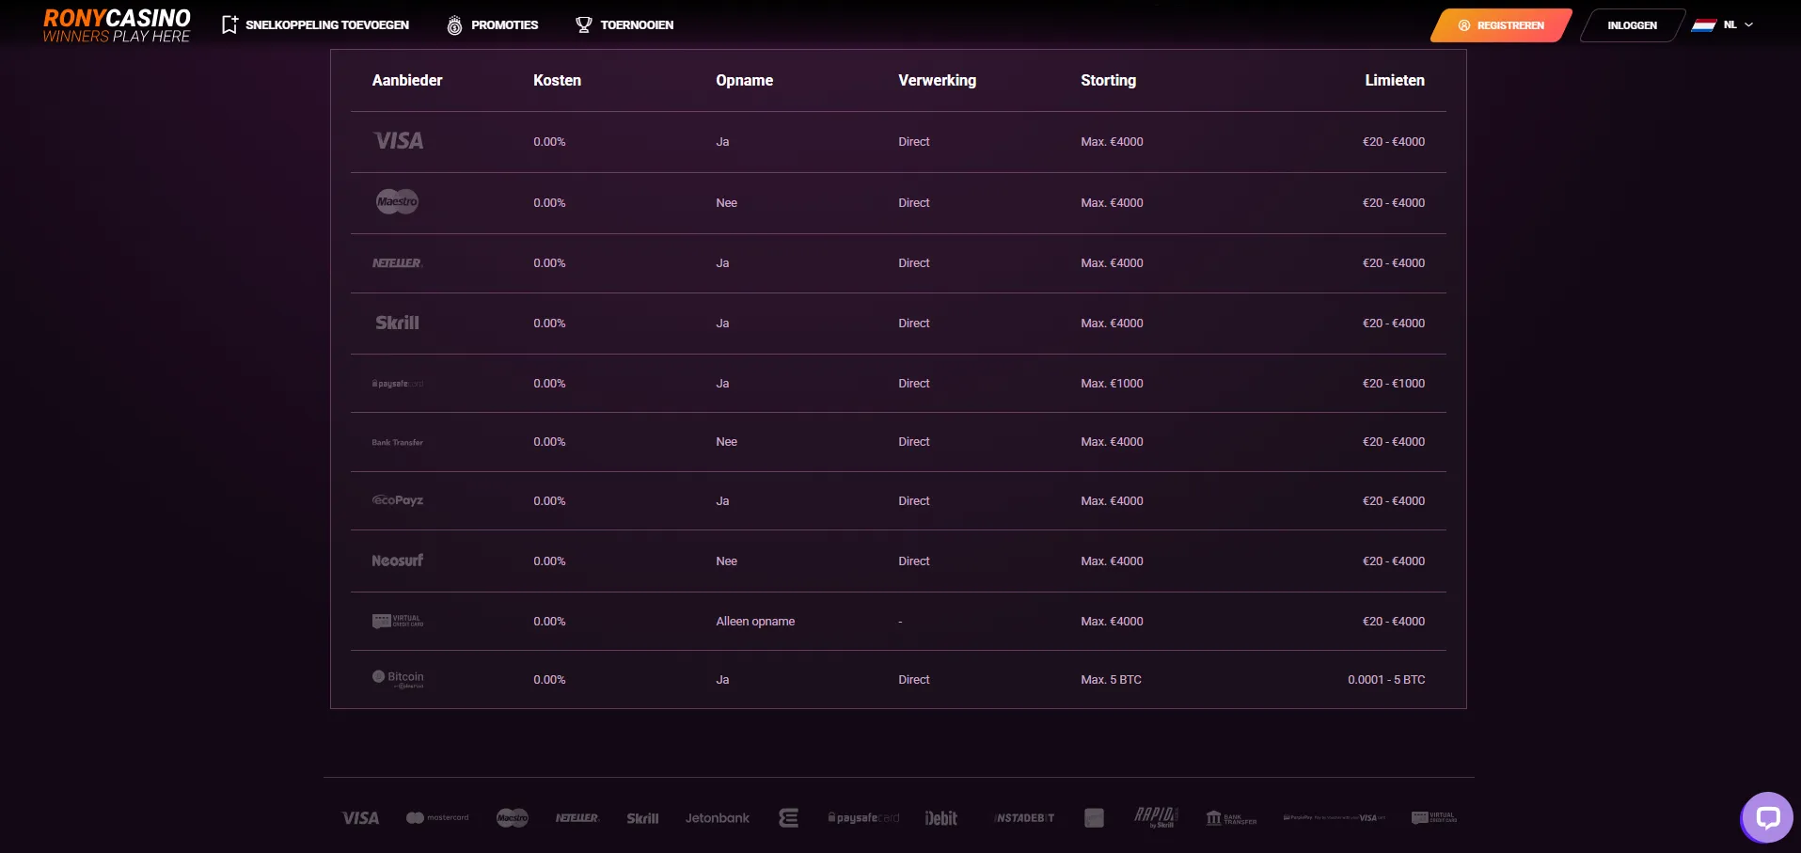Image resolution: width=1801 pixels, height=853 pixels.
Task: Click the Neteller logo in the provider table
Action: (x=398, y=263)
